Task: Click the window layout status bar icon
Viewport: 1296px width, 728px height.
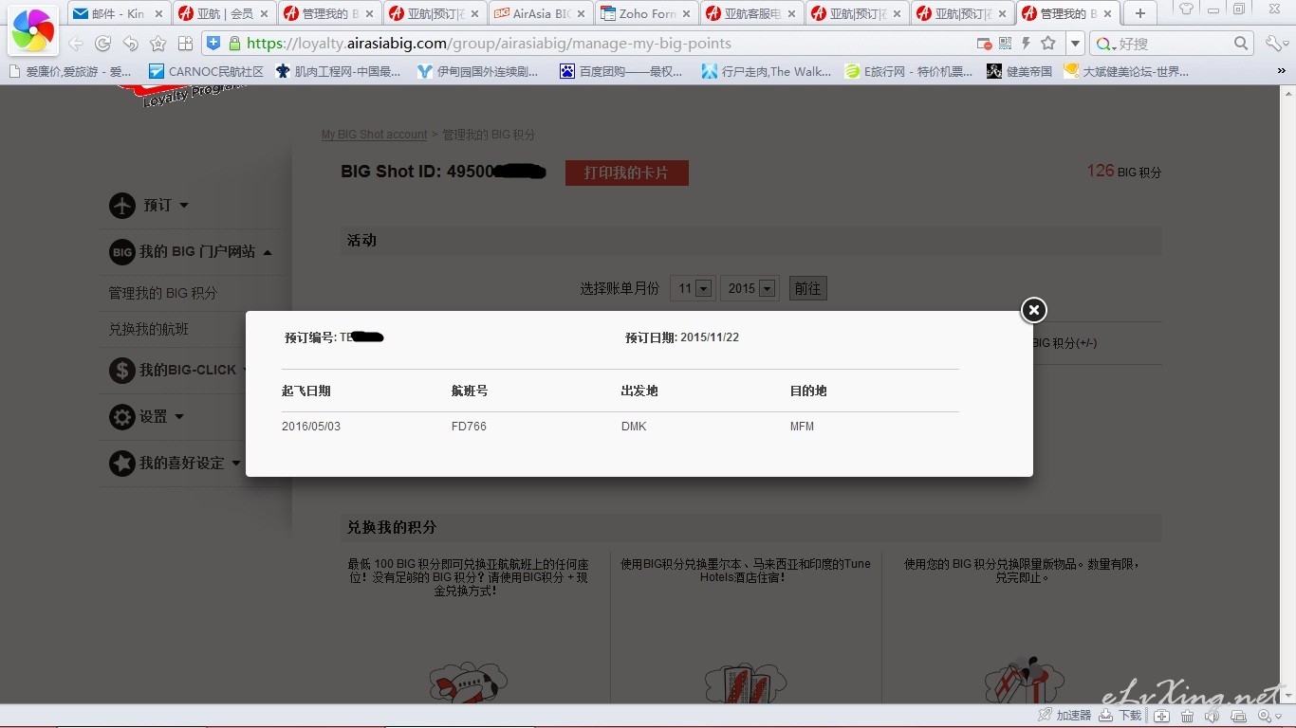Action: (1238, 716)
